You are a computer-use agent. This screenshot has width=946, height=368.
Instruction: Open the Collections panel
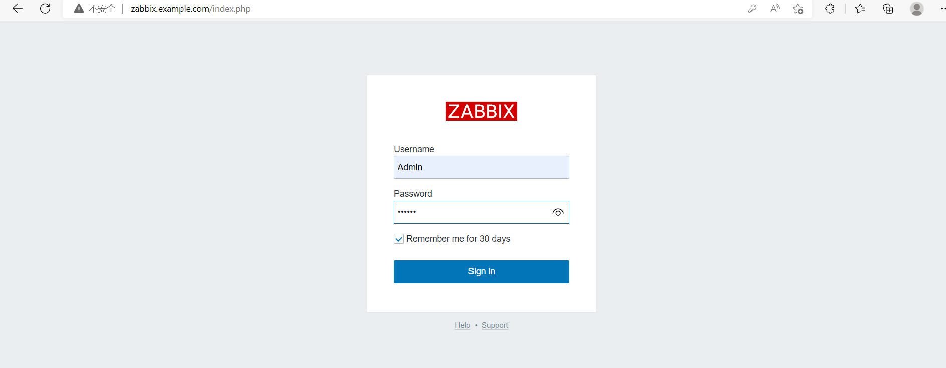pyautogui.click(x=888, y=9)
